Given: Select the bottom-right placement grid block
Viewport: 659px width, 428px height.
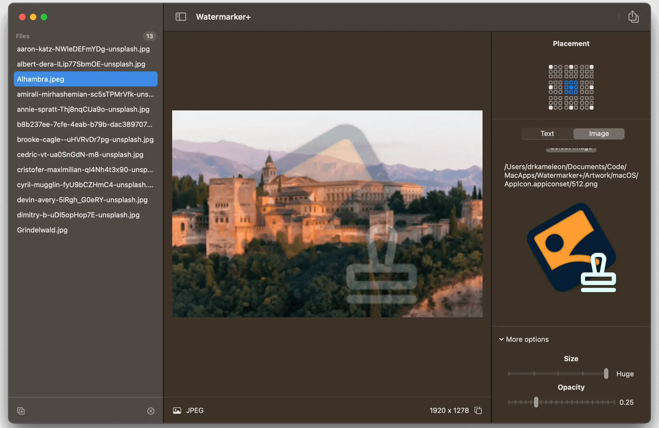Looking at the screenshot, I should click(x=587, y=103).
